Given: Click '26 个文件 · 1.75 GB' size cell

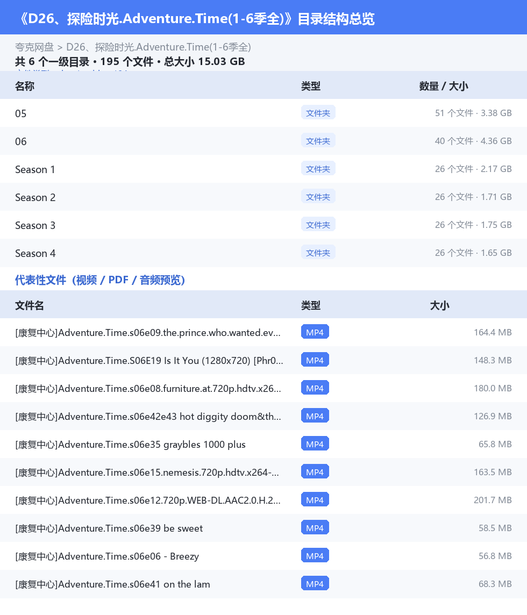Looking at the screenshot, I should (x=473, y=225).
